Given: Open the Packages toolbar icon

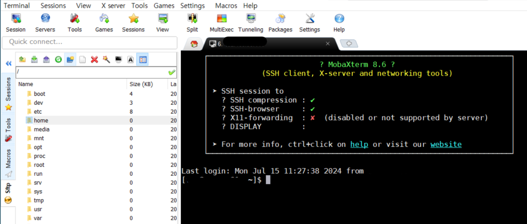Looking at the screenshot, I should (x=280, y=23).
